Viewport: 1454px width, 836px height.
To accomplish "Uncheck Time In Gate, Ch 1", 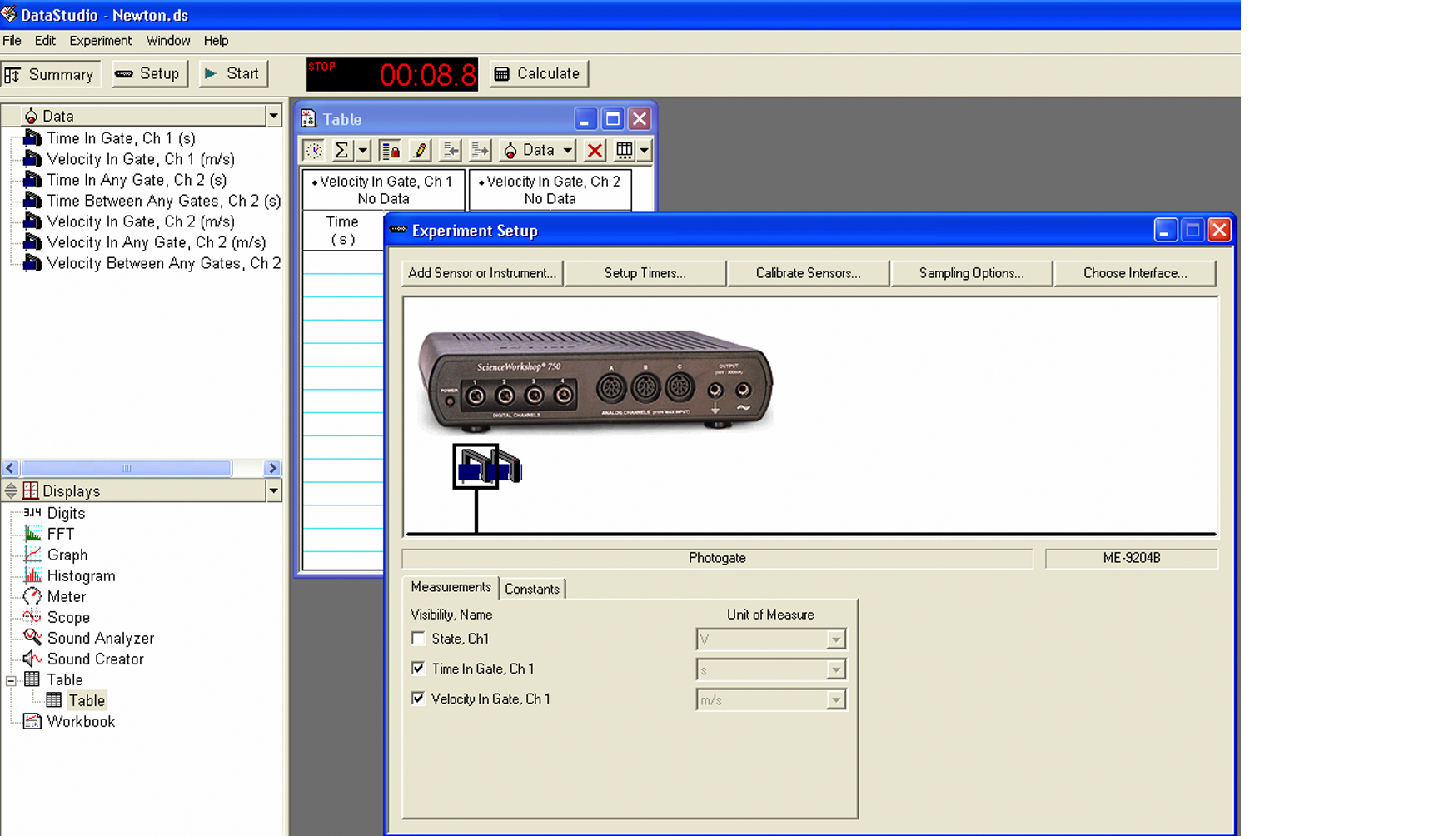I will (418, 669).
